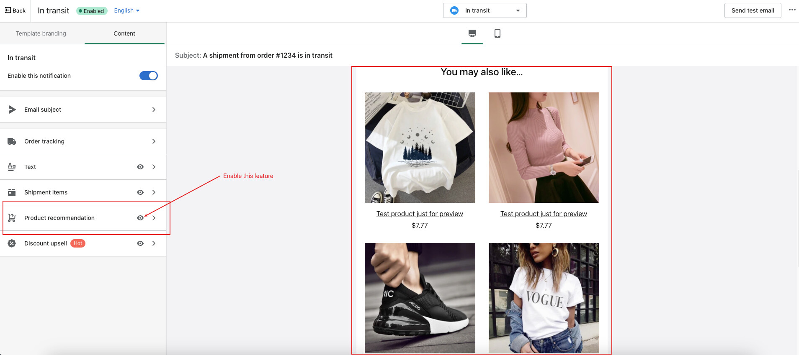Open second Test product just for preview link
Viewport: 799px width, 355px height.
click(544, 214)
